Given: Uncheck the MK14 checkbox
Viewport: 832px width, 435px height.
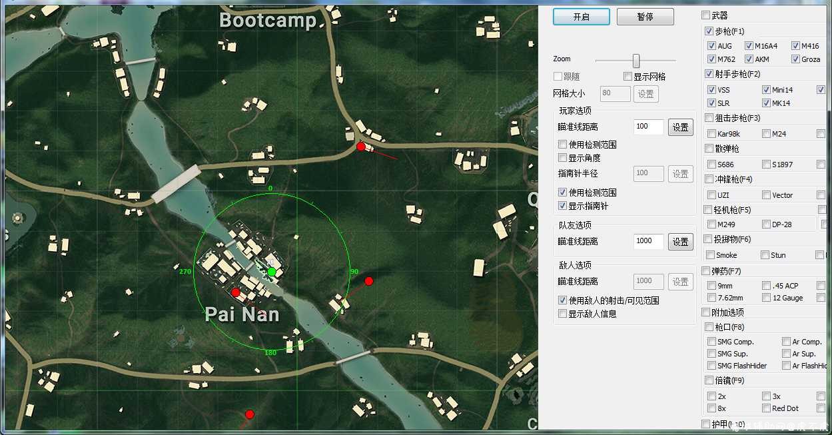Looking at the screenshot, I should tap(766, 103).
